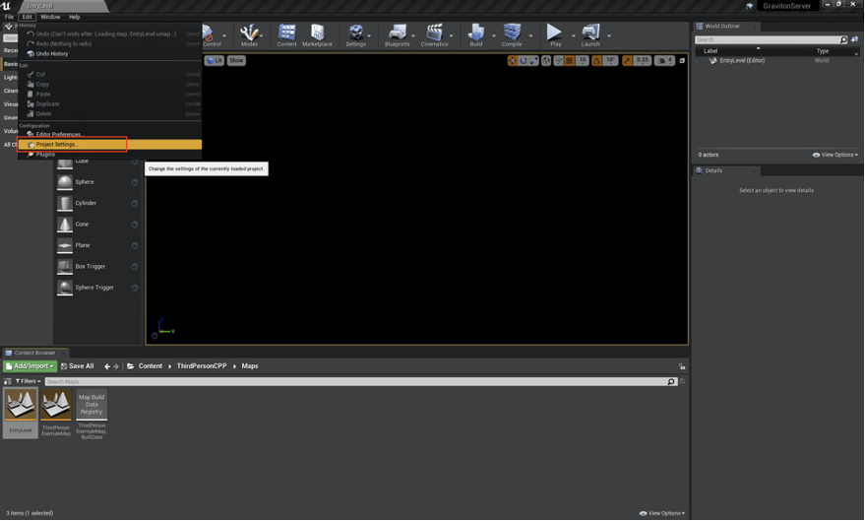Go back in Content Browser history
This screenshot has height=521, width=865.
pyautogui.click(x=107, y=366)
